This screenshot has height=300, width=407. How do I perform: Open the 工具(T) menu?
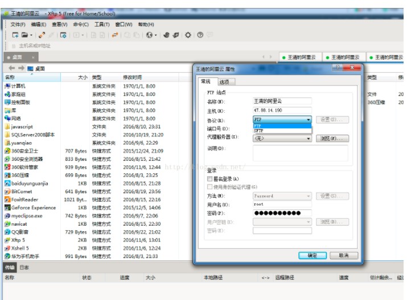tap(102, 24)
